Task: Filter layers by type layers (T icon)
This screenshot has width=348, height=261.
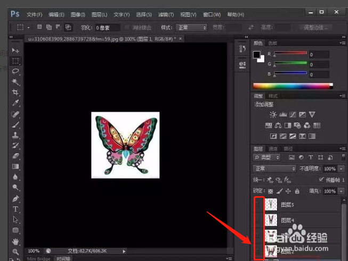Action: 311,157
